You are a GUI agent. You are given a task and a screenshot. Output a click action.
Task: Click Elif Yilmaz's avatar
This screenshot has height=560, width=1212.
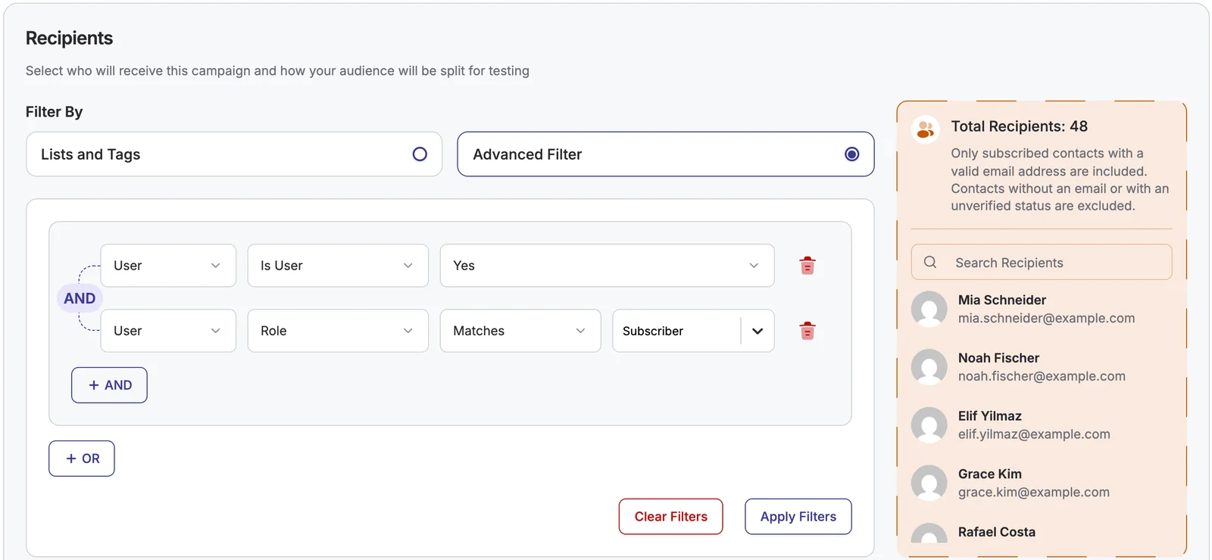pyautogui.click(x=929, y=425)
